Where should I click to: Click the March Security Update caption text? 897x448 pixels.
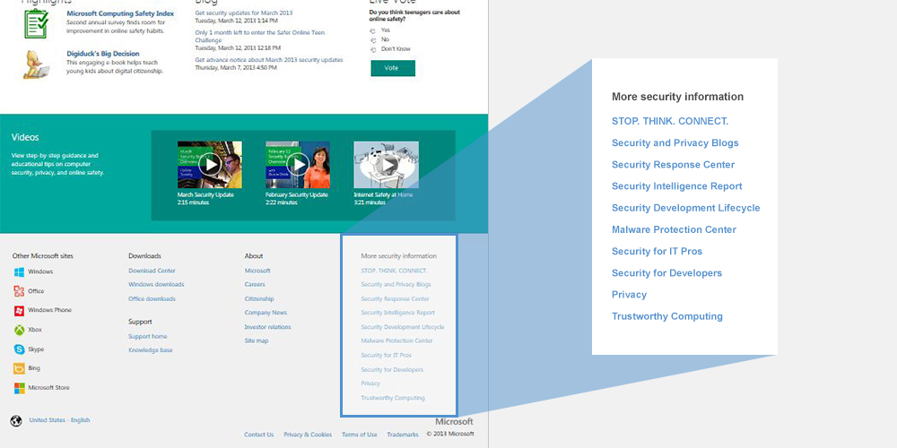pos(205,194)
